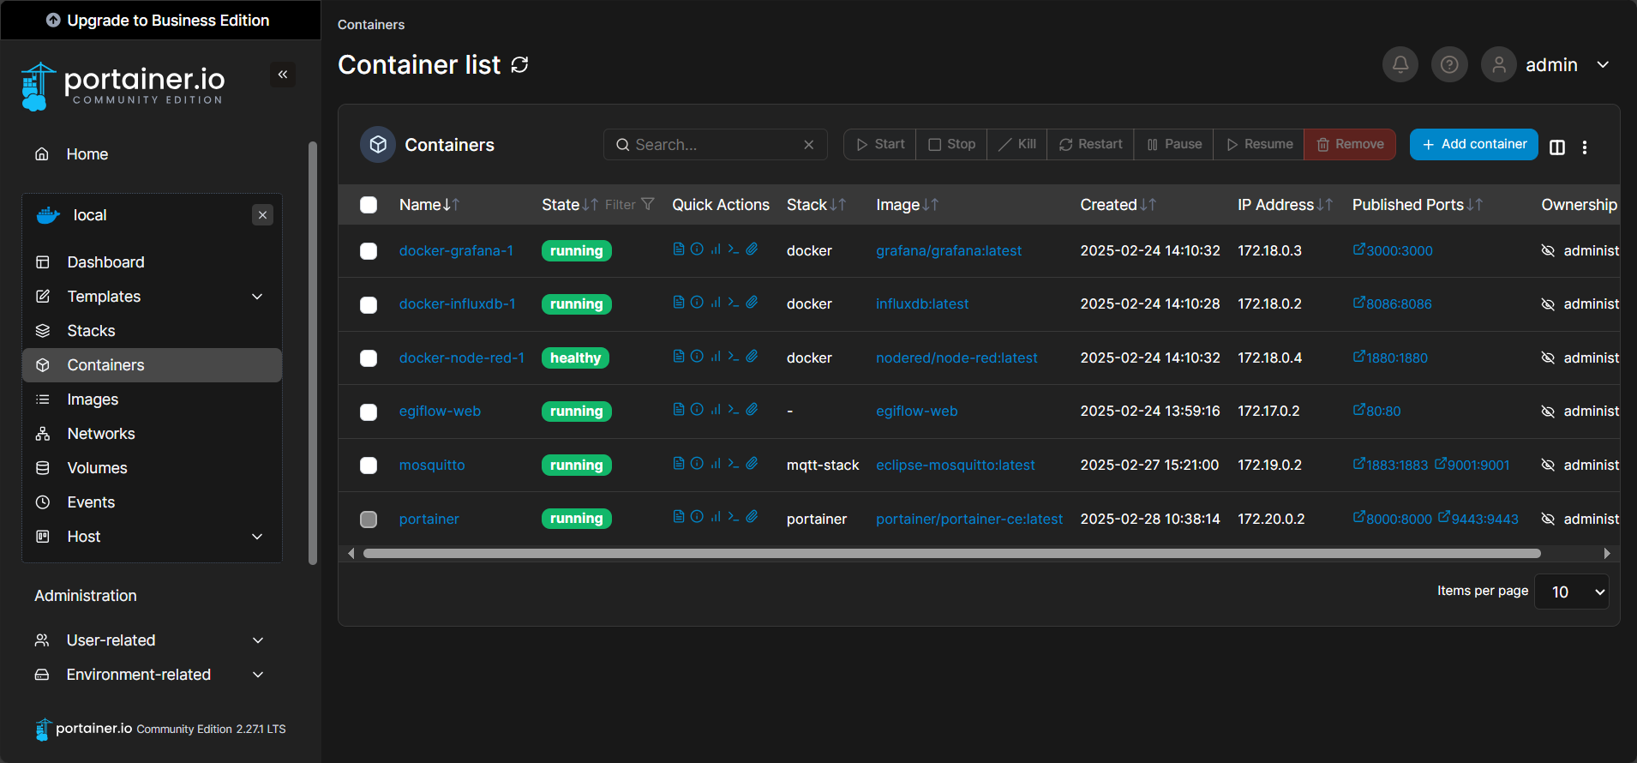
Task: Click the stats icon for docker-influxdb-1
Action: point(715,303)
